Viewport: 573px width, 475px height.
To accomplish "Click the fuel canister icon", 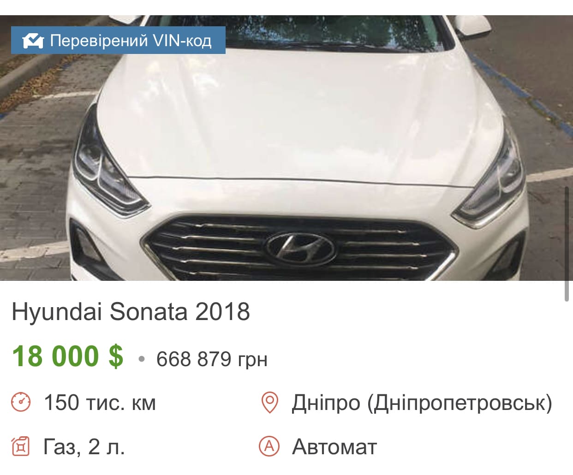I will [x=21, y=446].
